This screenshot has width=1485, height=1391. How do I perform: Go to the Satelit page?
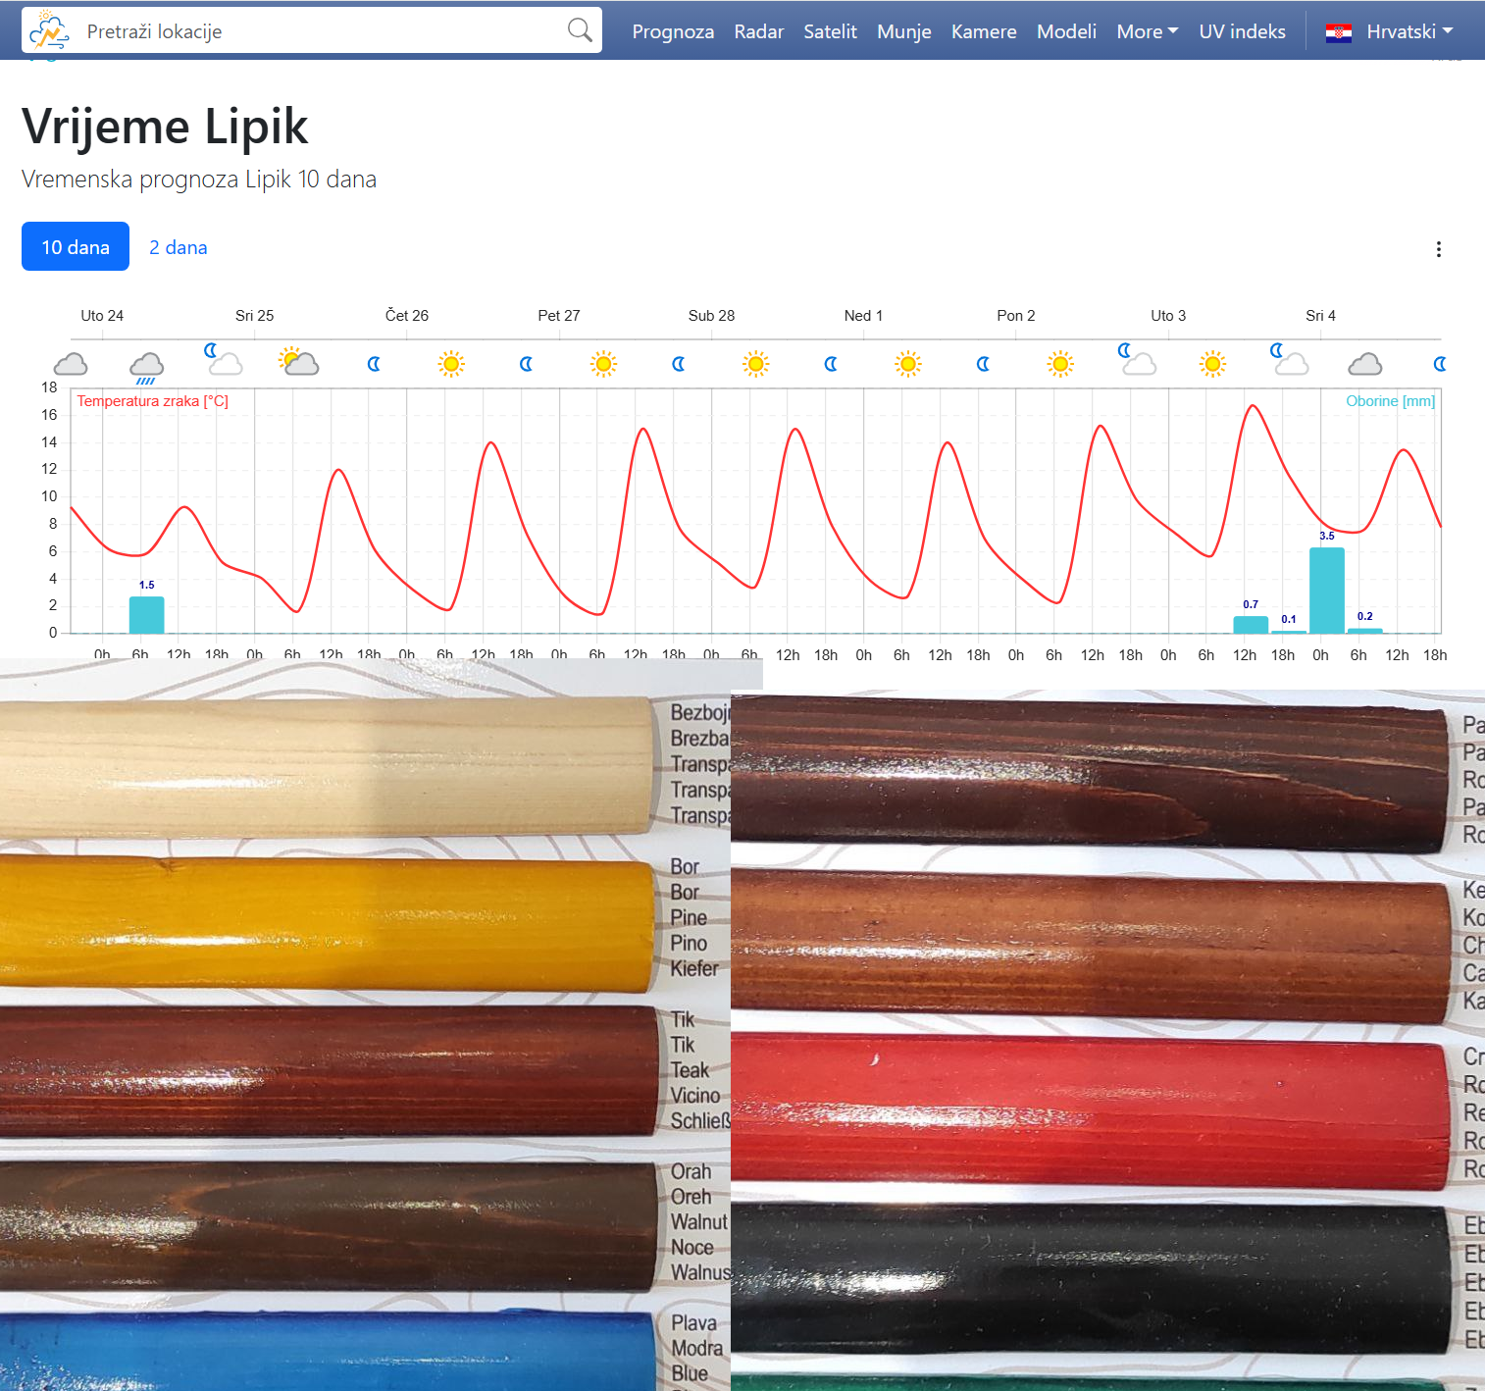pos(830,31)
